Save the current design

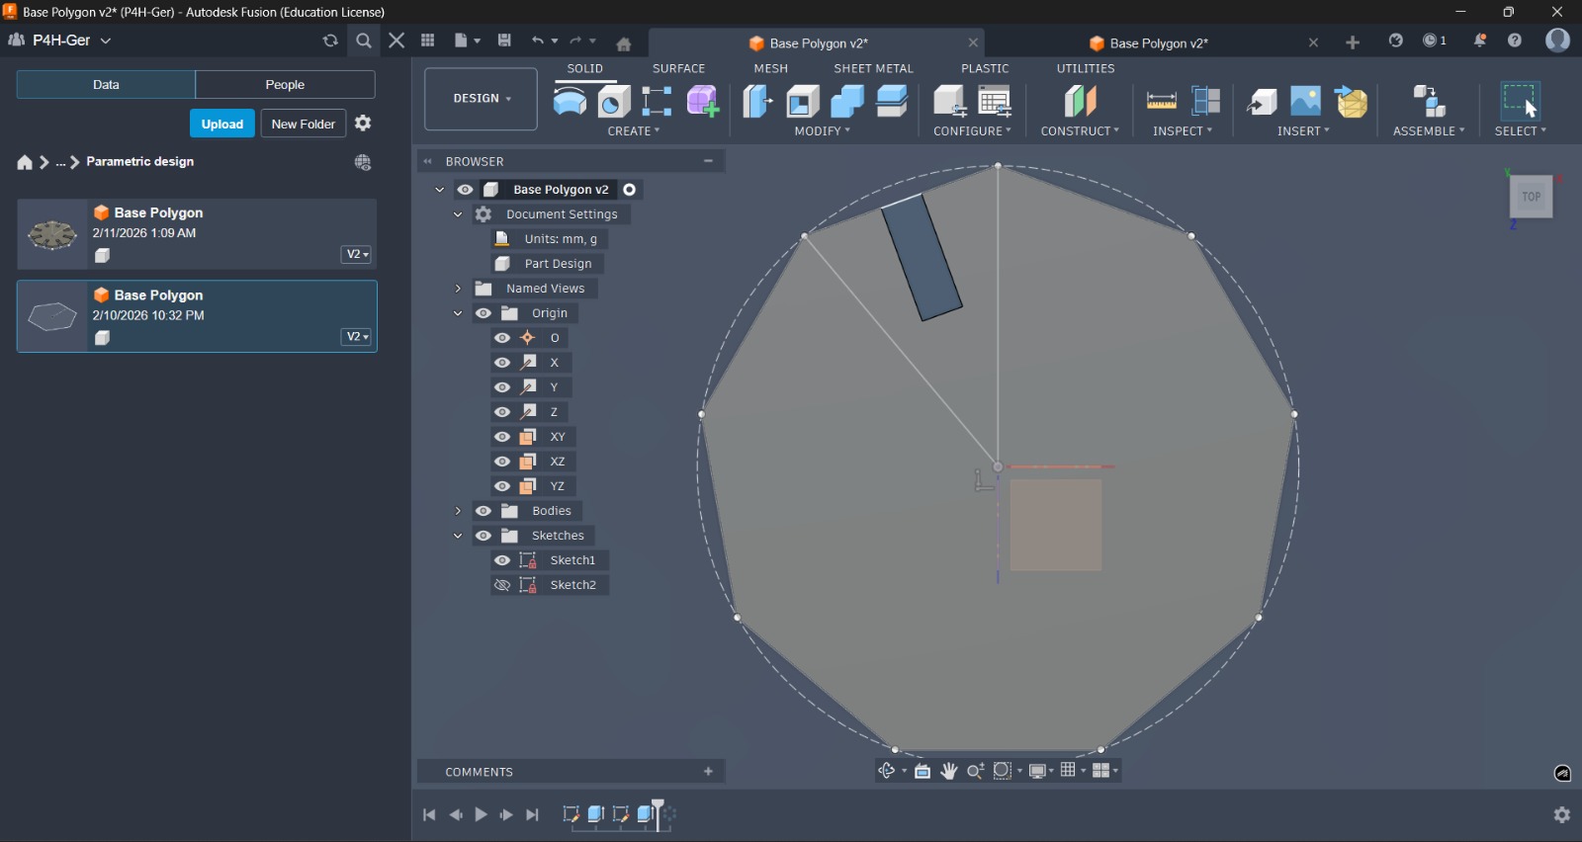504,41
